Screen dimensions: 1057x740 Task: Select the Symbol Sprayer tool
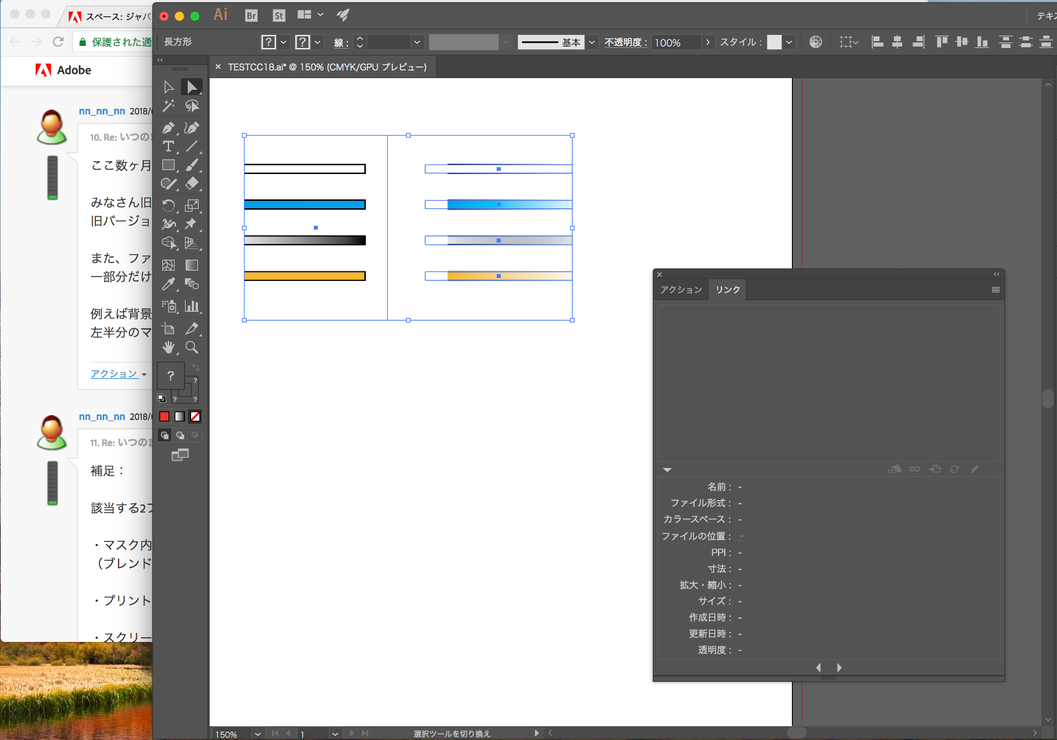click(x=169, y=306)
